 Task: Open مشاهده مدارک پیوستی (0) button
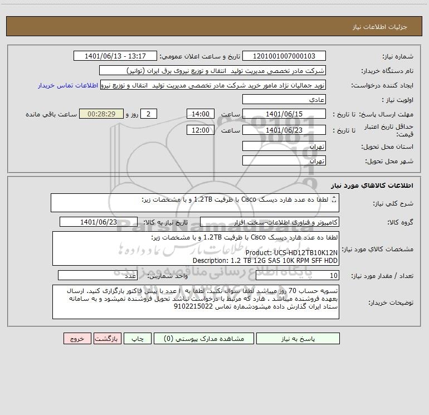click(x=204, y=339)
